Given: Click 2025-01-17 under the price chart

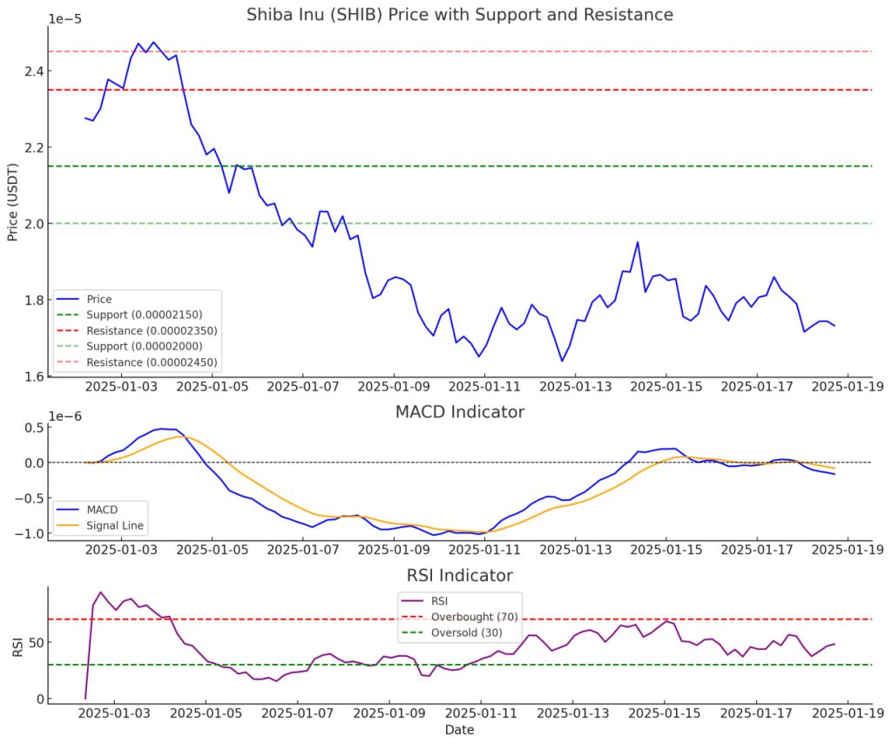Looking at the screenshot, I should 757,387.
